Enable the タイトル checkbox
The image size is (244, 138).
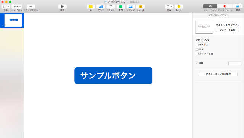pyautogui.click(x=197, y=45)
